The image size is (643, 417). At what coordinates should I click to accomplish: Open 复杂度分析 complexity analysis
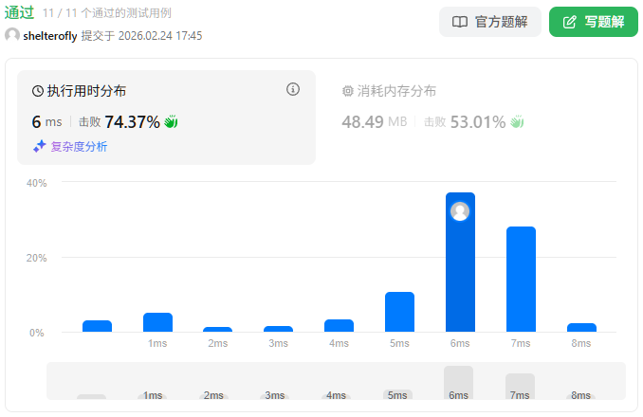[x=79, y=146]
